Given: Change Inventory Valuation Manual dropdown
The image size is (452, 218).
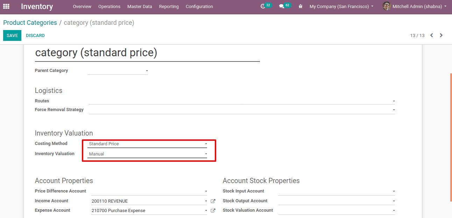Looking at the screenshot, I should 147,154.
